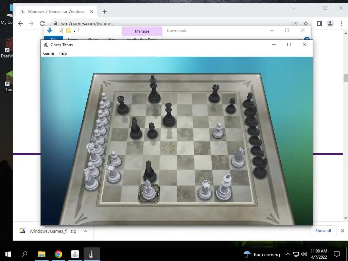Toggle Chrome side panel icon
The width and height of the screenshot is (348, 261).
click(319, 23)
